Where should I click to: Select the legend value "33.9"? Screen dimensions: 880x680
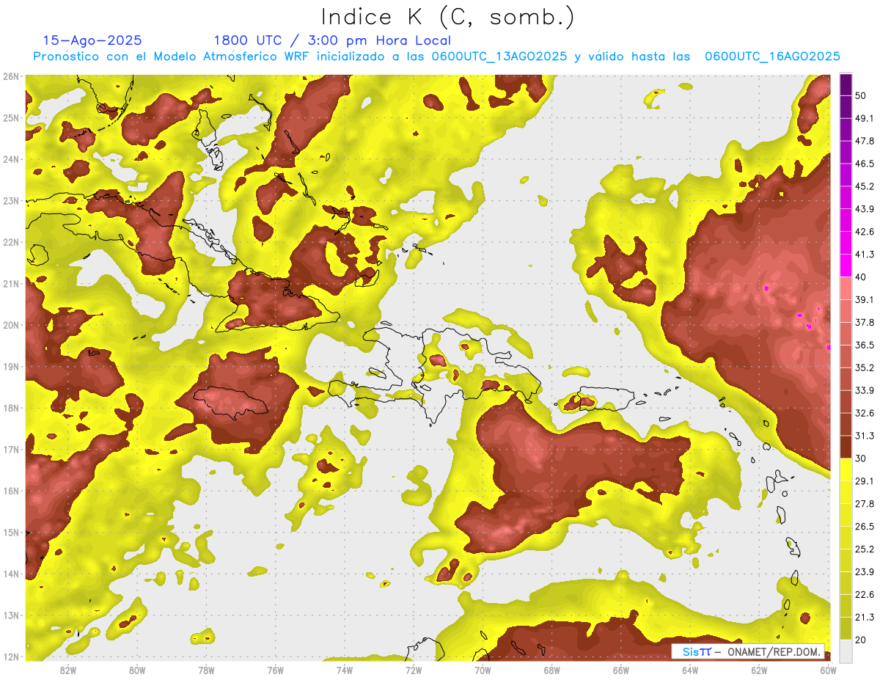pos(865,390)
